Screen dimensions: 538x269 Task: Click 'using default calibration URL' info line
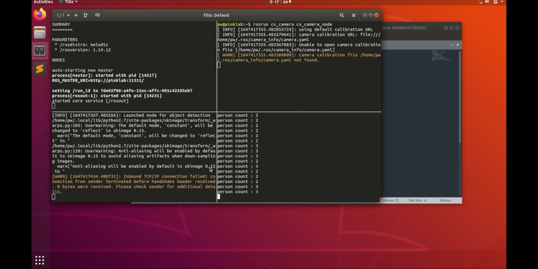295,29
